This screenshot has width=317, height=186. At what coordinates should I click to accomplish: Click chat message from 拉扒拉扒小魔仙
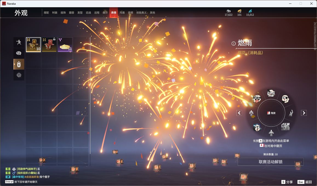(x=28, y=173)
